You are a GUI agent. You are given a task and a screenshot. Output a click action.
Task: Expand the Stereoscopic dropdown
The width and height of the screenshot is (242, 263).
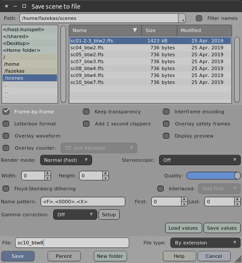pos(200,160)
